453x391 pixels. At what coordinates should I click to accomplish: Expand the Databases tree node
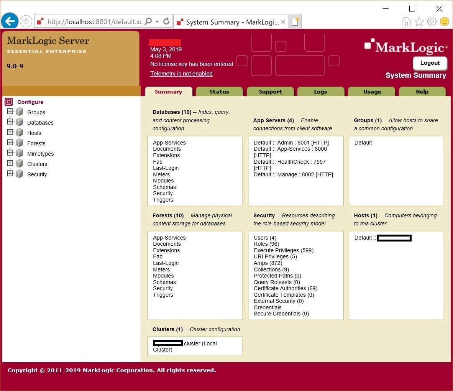click(x=10, y=122)
